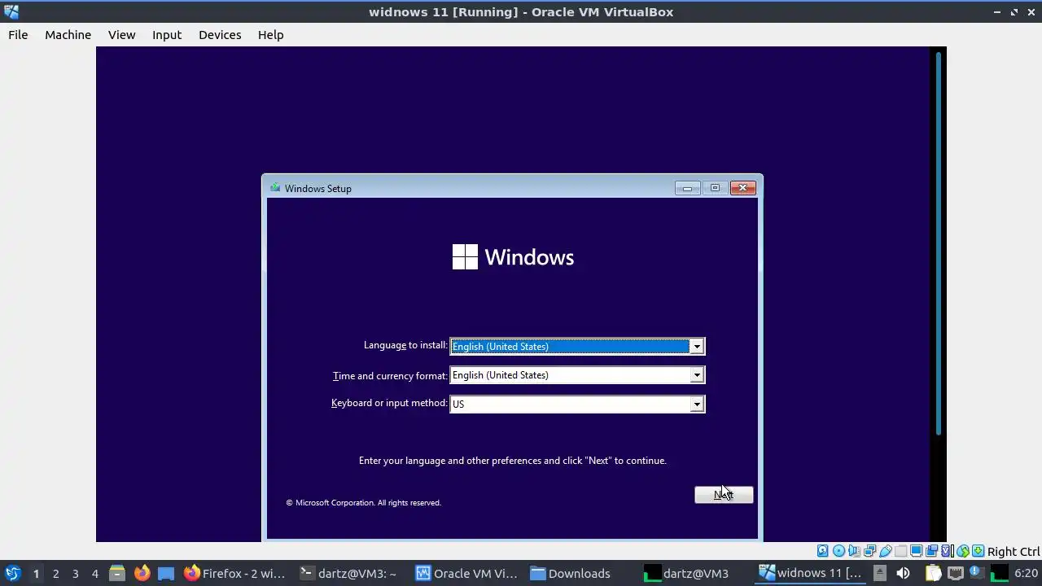Viewport: 1042px width, 586px height.
Task: Switch to workspace 4
Action: 94,573
